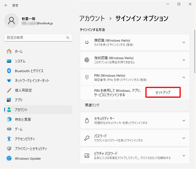196x169 pixels.
Task: Click the vertical scrollbar at right
Action: click(195, 52)
